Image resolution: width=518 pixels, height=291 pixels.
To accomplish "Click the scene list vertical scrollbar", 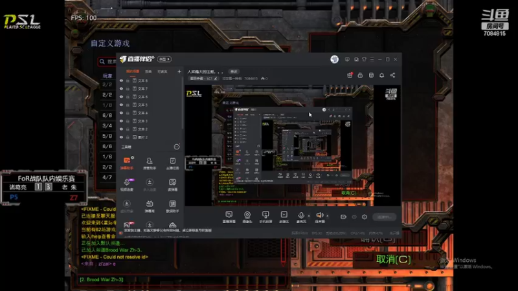I will [x=182, y=103].
